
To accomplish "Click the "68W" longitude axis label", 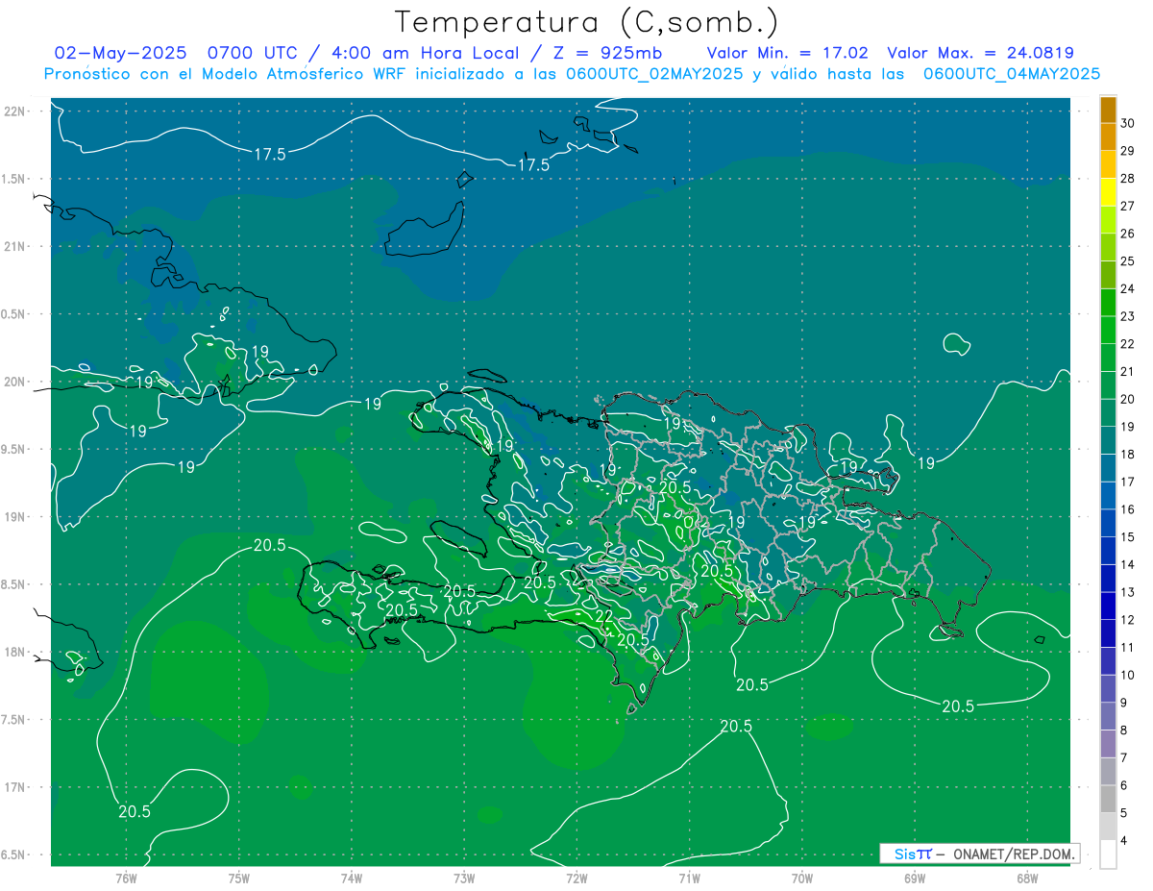I will click(1027, 879).
